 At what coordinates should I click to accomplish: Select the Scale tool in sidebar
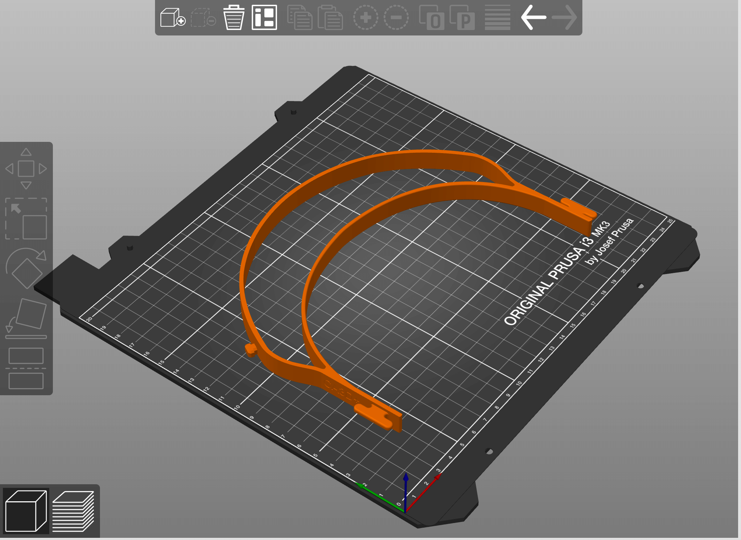click(26, 219)
